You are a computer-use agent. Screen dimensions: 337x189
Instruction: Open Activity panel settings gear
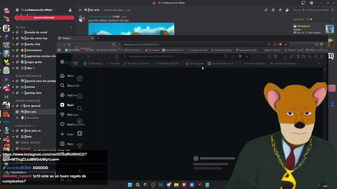point(311,19)
